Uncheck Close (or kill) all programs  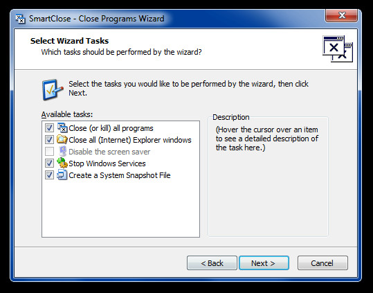pos(49,128)
